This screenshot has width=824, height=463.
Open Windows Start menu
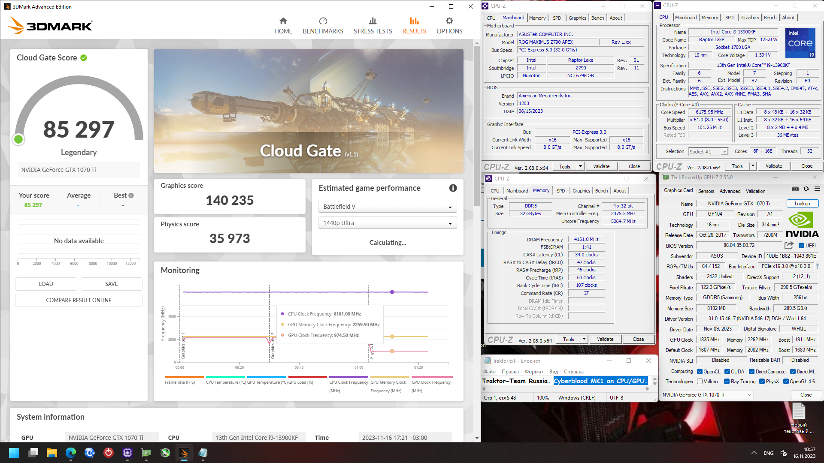pyautogui.click(x=14, y=453)
